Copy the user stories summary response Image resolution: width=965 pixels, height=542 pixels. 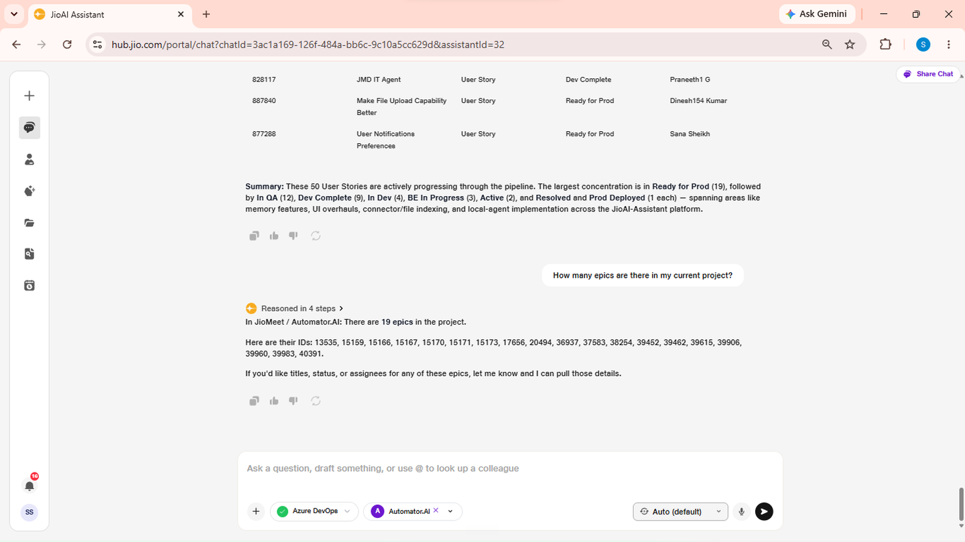[x=254, y=236]
